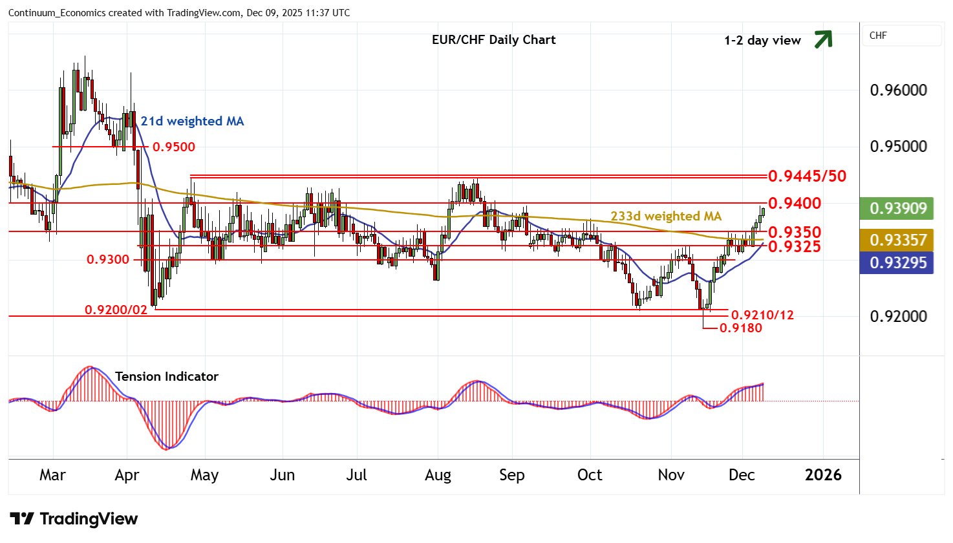Click the 0.9200/02 support label
Viewport: 953px width, 543px height.
coord(116,310)
